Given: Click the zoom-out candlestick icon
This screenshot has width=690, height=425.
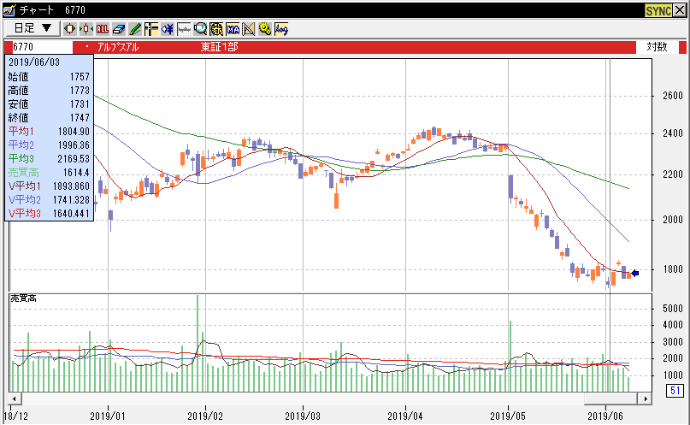Looking at the screenshot, I should tap(86, 28).
